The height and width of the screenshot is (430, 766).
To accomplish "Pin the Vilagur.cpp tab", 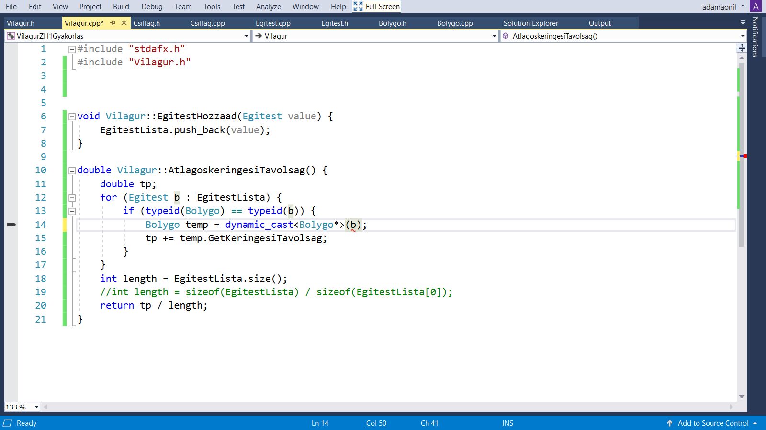I will 113,23.
